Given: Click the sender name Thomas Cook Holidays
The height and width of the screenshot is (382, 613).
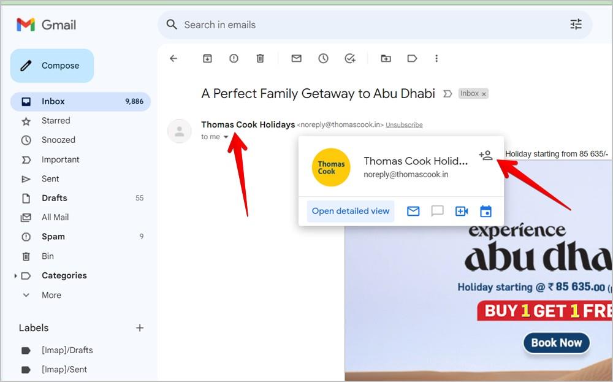Looking at the screenshot, I should coord(248,124).
